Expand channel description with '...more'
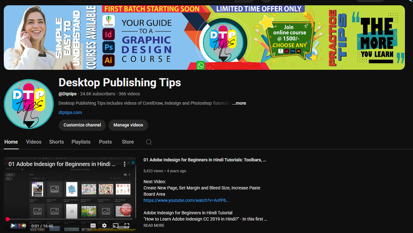This screenshot has width=413, height=233. [x=239, y=103]
